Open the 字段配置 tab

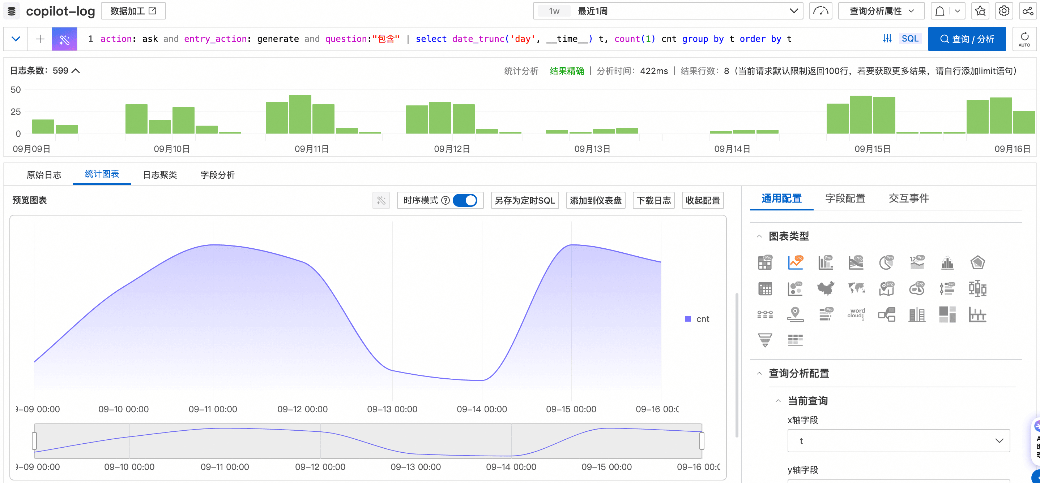click(x=845, y=198)
